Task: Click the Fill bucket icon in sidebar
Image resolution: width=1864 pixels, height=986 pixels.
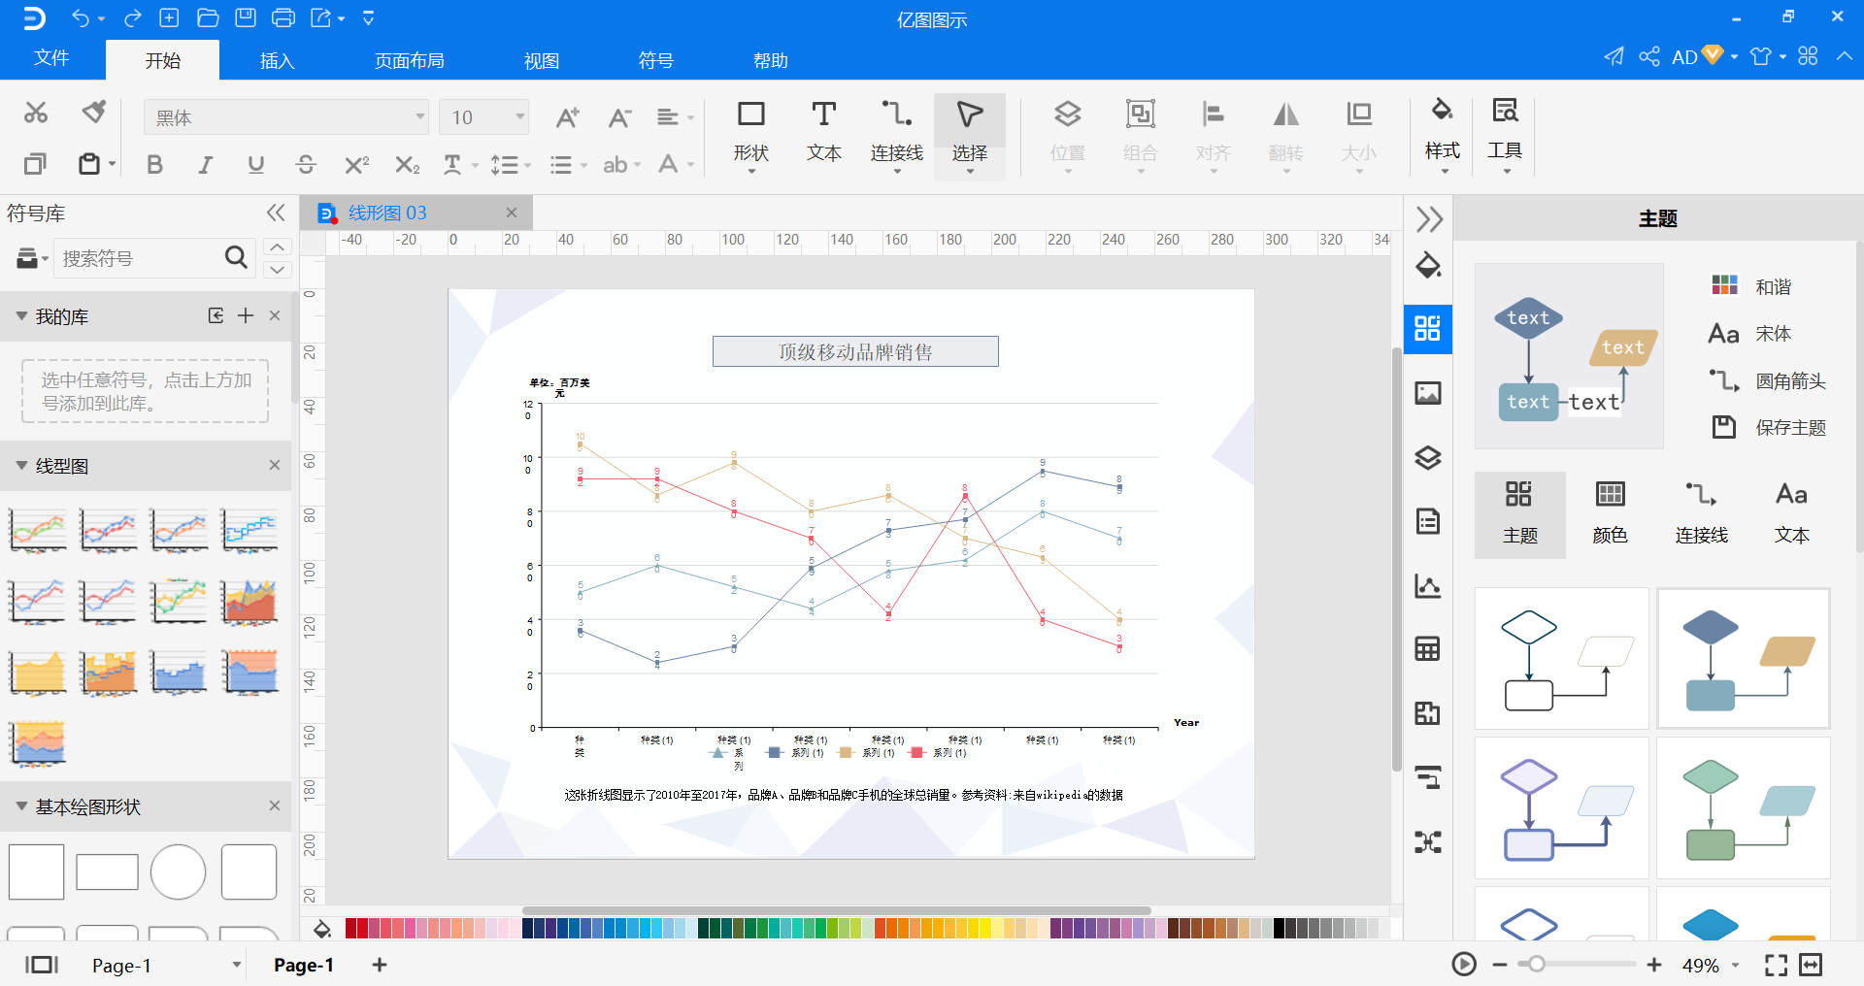Action: (1427, 266)
